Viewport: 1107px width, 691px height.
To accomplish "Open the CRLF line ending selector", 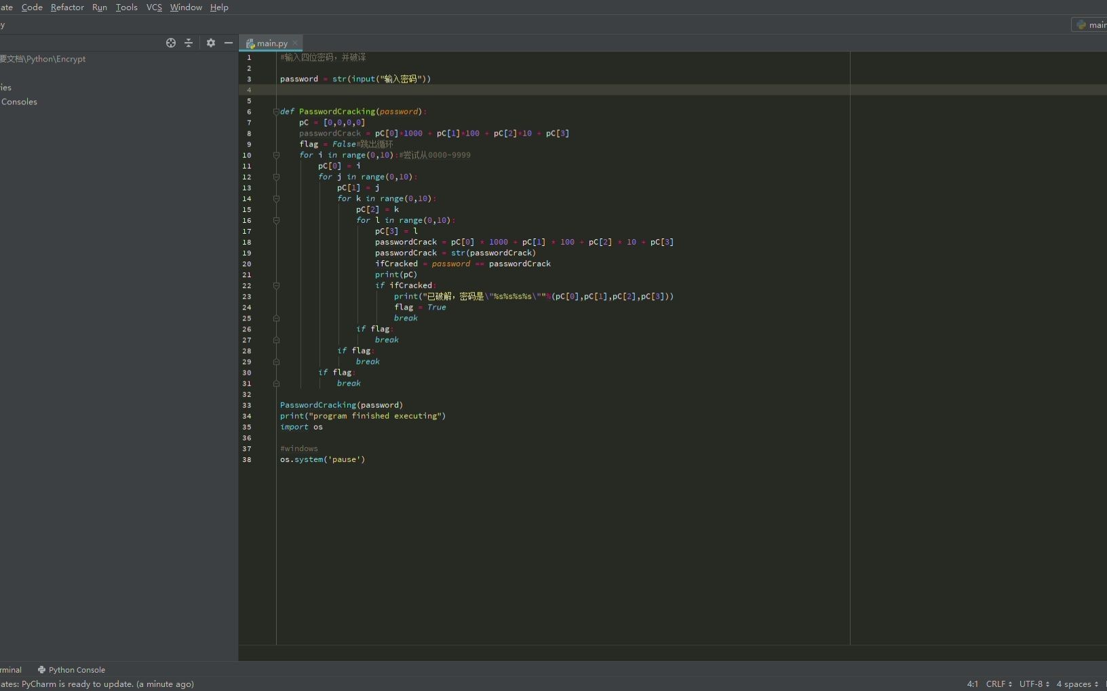I will point(997,684).
